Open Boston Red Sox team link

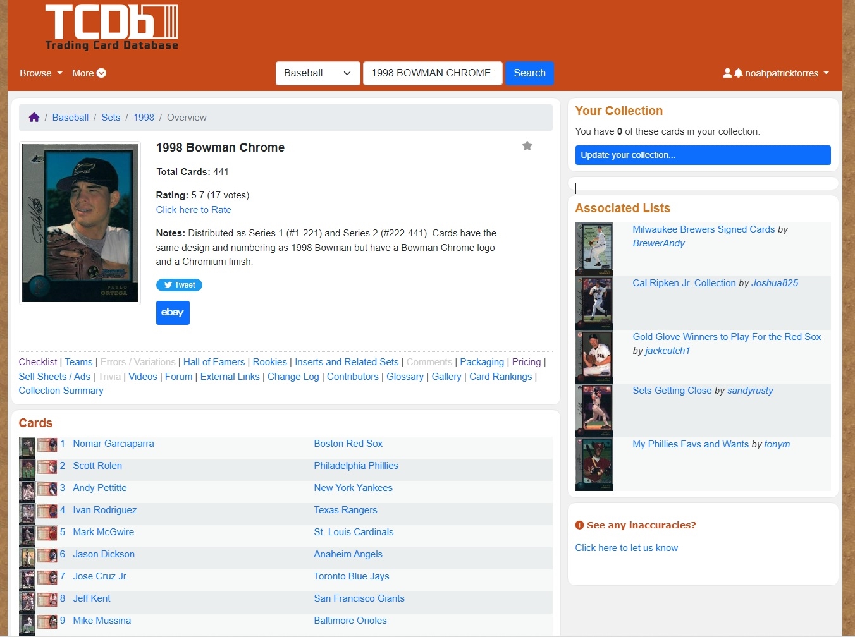click(x=348, y=444)
